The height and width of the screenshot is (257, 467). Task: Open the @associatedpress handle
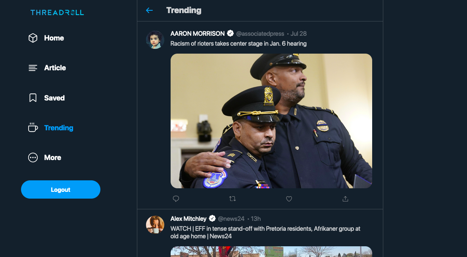coord(260,34)
